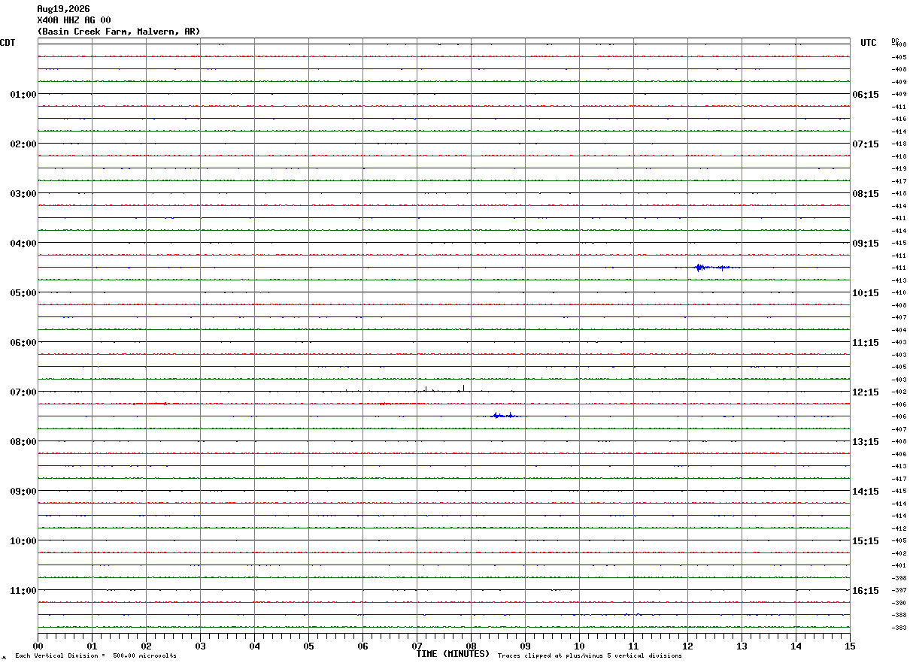
Task: Select the 04:00 CDT time label
Action: (x=23, y=244)
